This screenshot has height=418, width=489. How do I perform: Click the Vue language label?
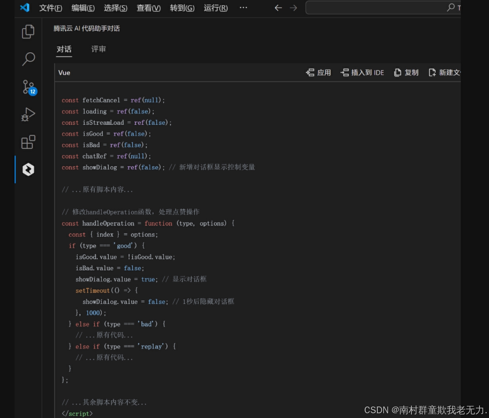pyautogui.click(x=64, y=73)
